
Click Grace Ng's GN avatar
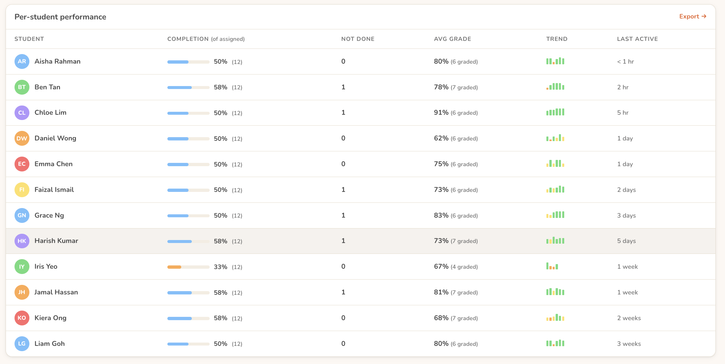coord(22,216)
